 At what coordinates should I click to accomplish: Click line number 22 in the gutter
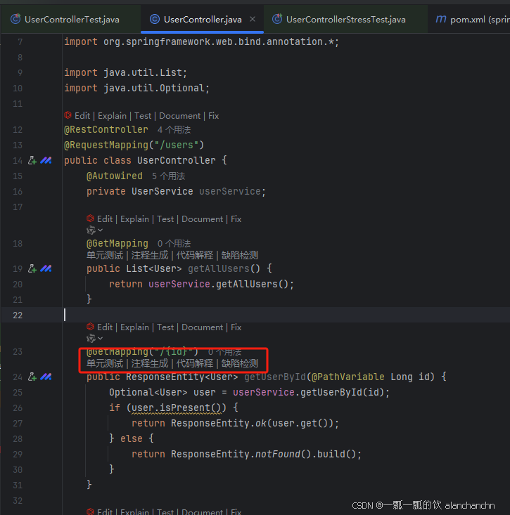(18, 315)
